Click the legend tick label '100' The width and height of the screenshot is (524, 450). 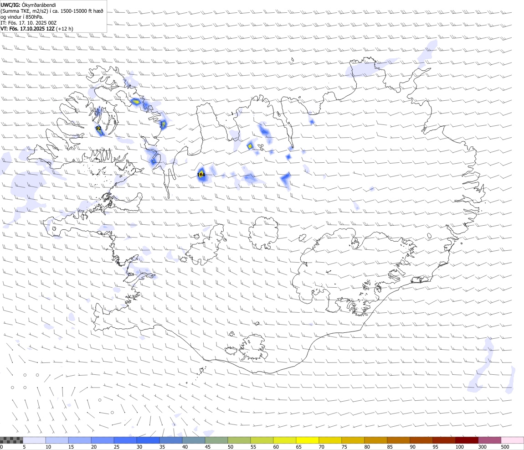(x=459, y=447)
